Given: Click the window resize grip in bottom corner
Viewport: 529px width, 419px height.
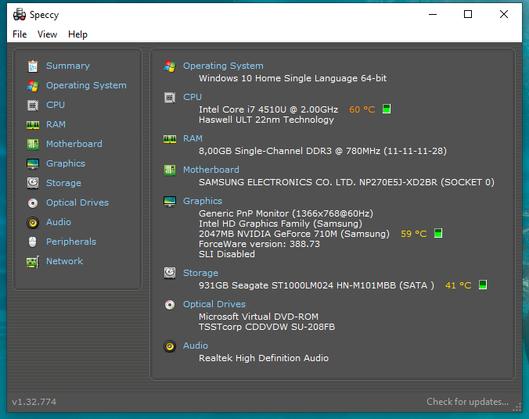Looking at the screenshot, I should pos(516,407).
